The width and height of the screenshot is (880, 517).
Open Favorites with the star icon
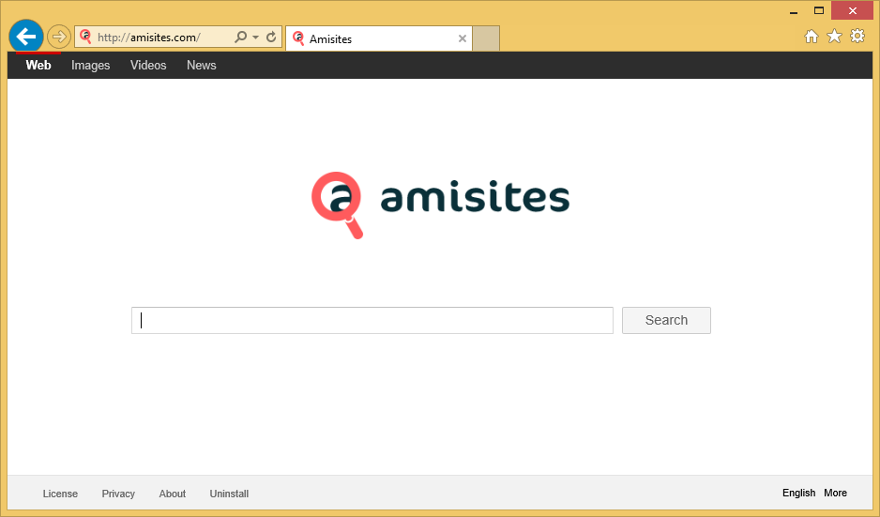tap(834, 37)
